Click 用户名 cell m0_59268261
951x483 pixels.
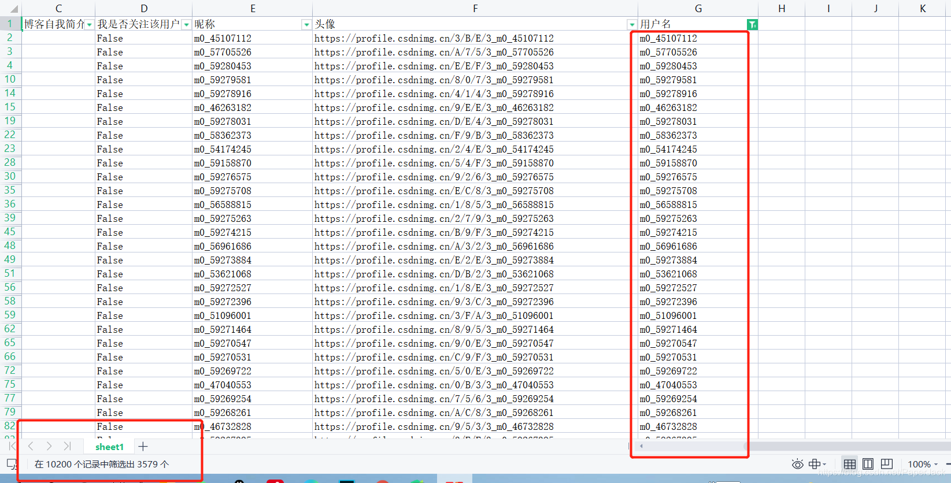(698, 413)
